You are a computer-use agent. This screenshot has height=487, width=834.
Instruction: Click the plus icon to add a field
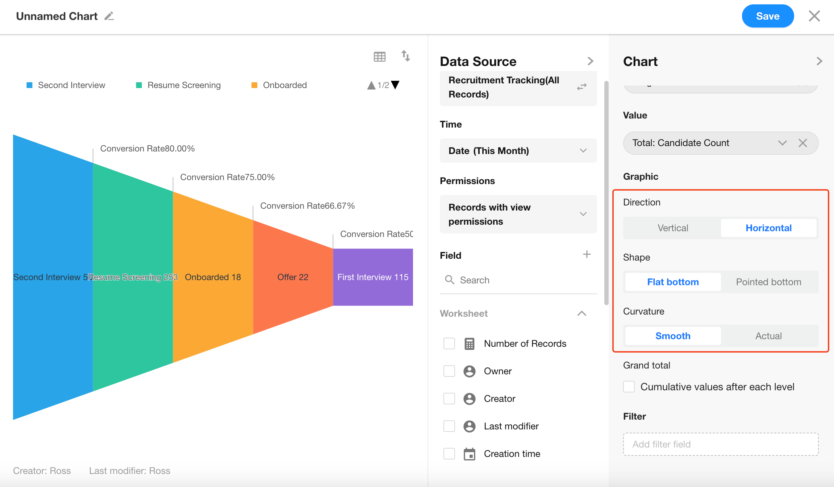click(587, 254)
